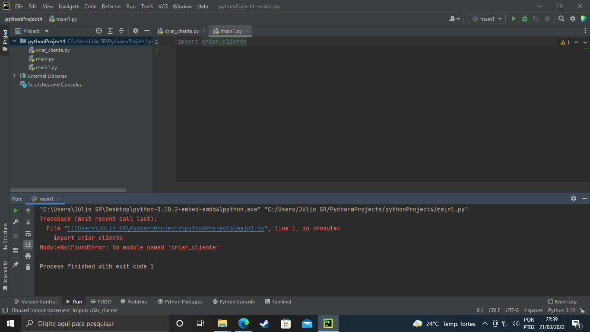Hide the Project tool window
This screenshot has width=590, height=332.
pyautogui.click(x=147, y=31)
